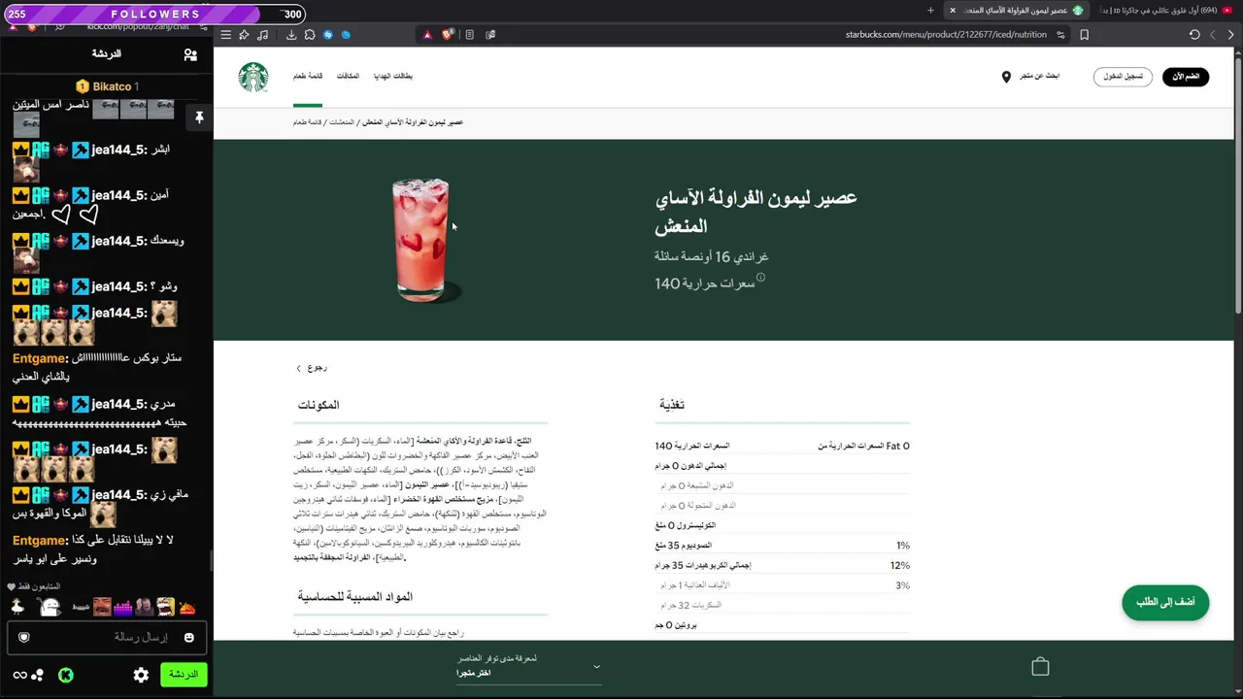Switch to the YouTube tab
The height and width of the screenshot is (699, 1243).
click(x=1166, y=11)
